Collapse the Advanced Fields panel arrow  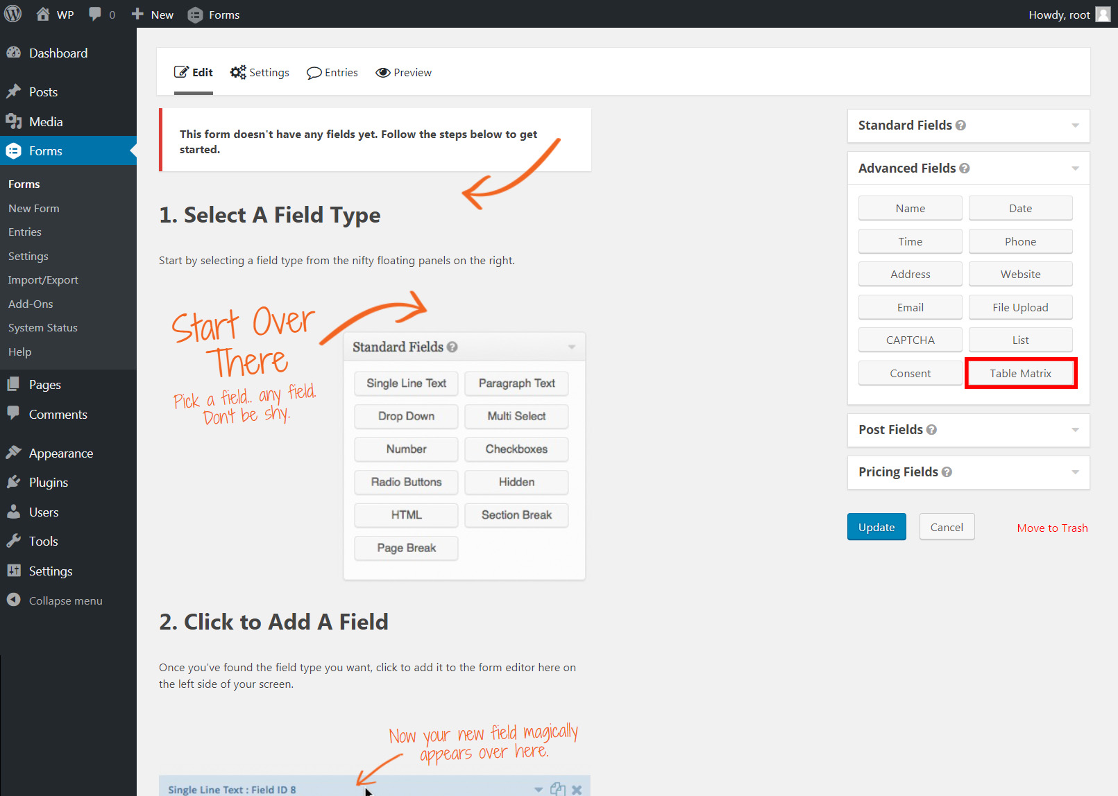coord(1075,168)
